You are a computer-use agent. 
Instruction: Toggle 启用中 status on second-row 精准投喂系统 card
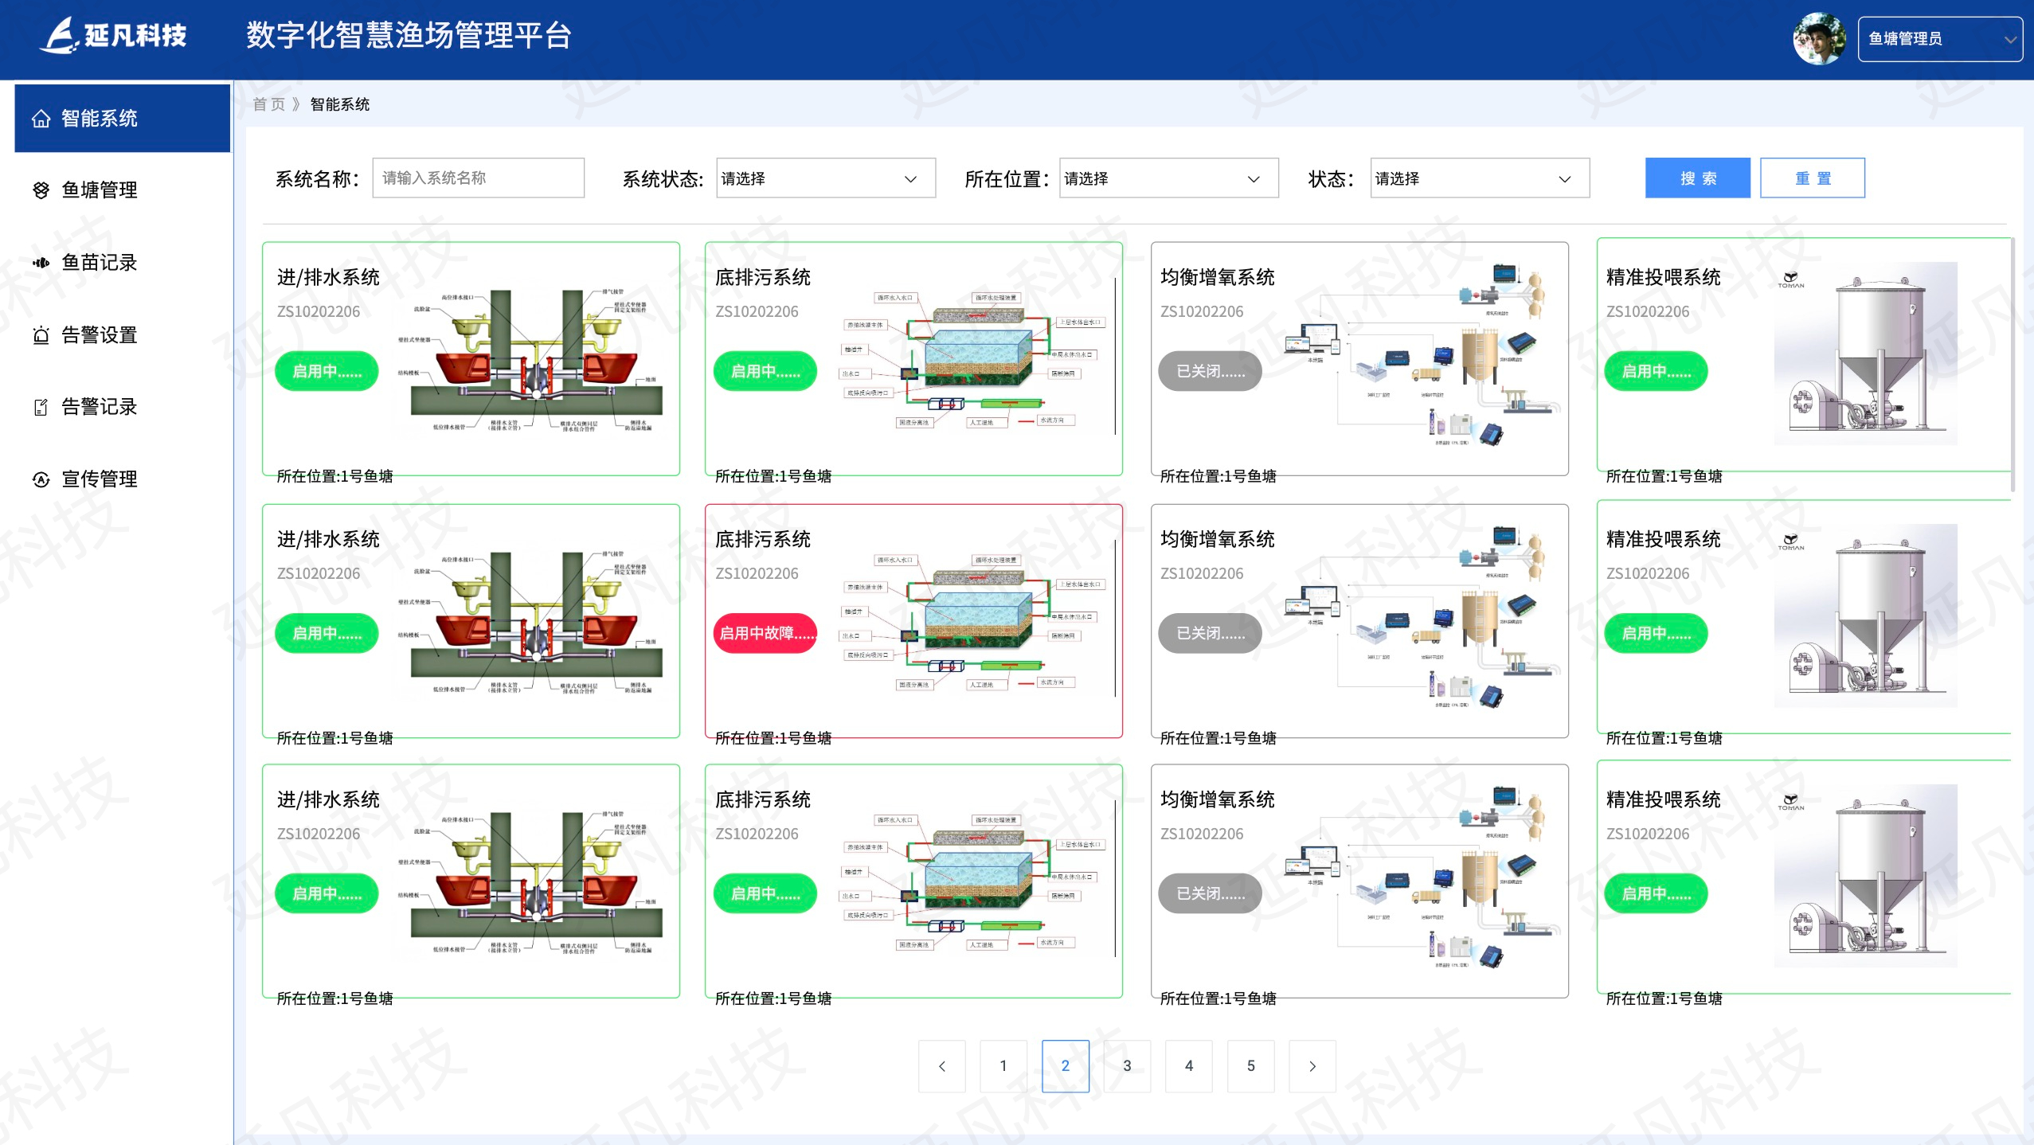pos(1657,633)
